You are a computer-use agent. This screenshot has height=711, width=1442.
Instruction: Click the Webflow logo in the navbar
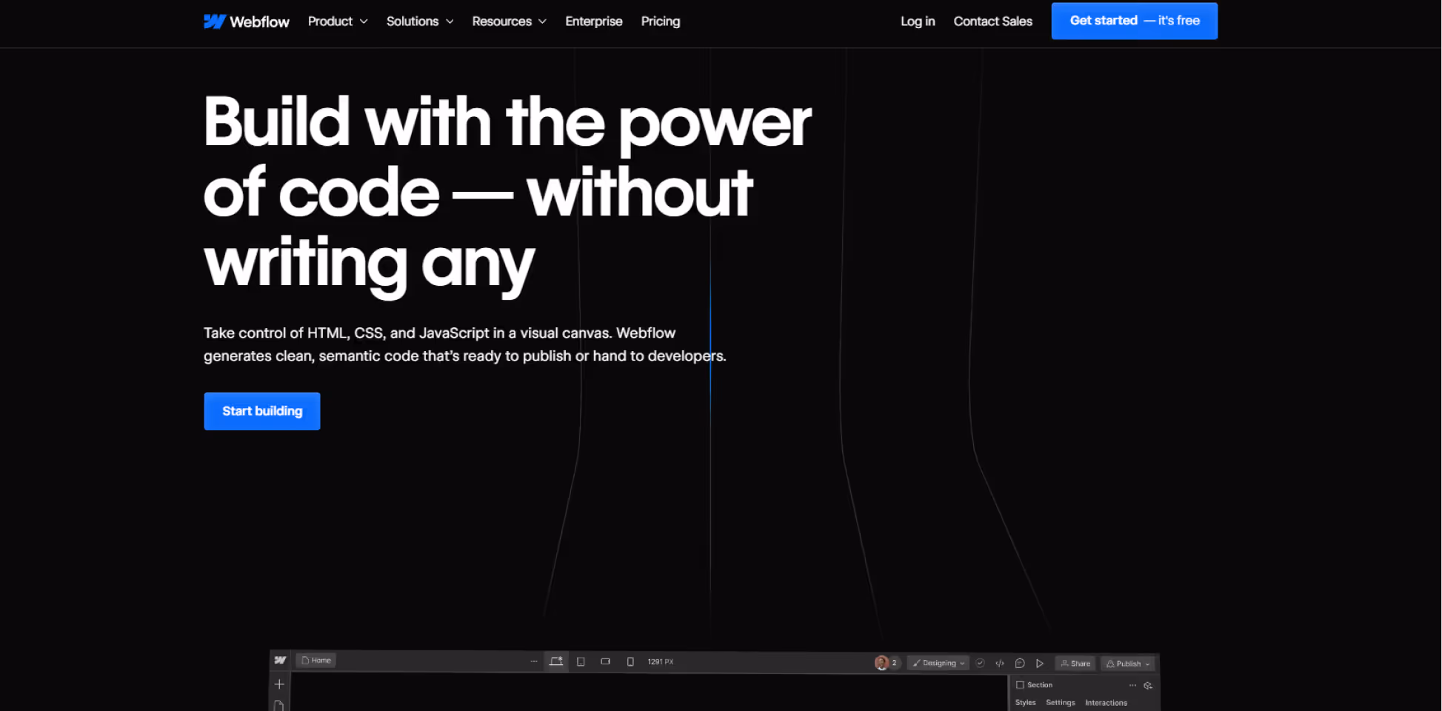click(246, 21)
